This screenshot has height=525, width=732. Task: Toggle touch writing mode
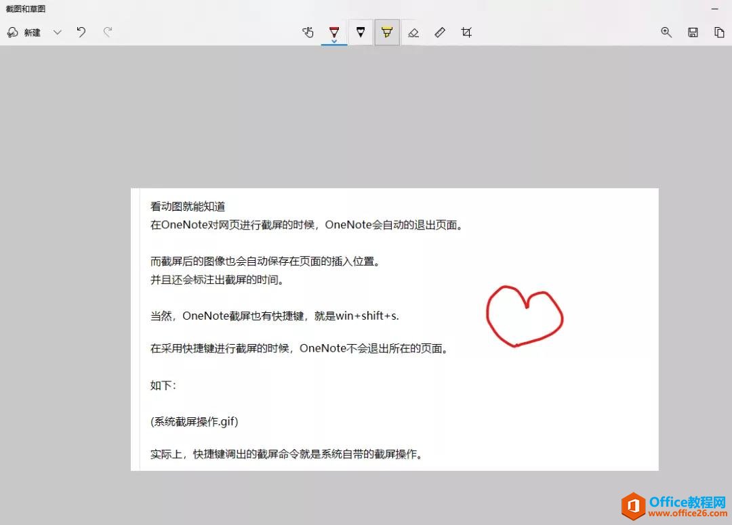pyautogui.click(x=308, y=32)
